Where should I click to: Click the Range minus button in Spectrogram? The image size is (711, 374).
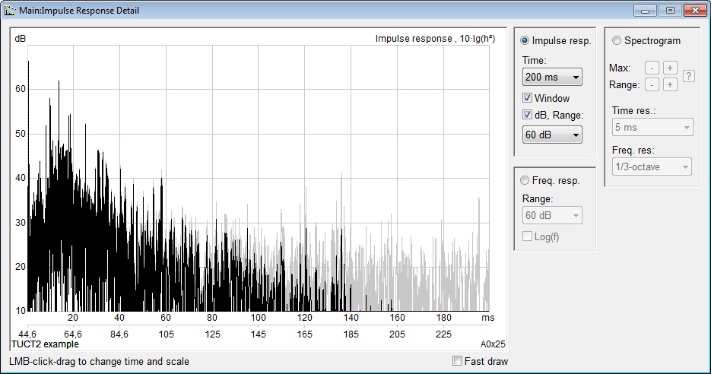pos(652,85)
